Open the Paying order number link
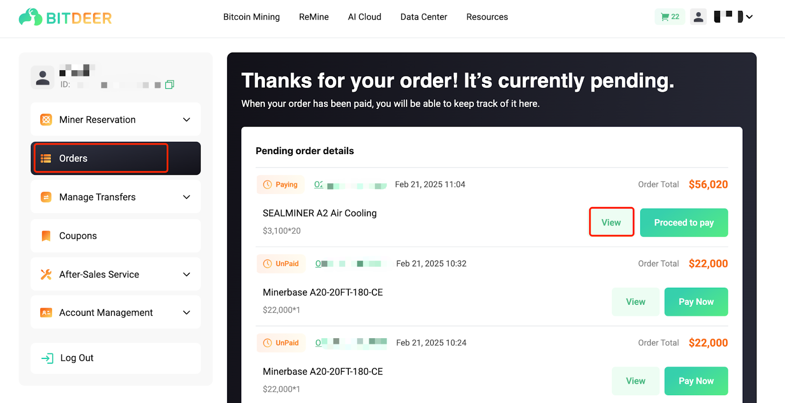Image resolution: width=785 pixels, height=403 pixels. [351, 185]
